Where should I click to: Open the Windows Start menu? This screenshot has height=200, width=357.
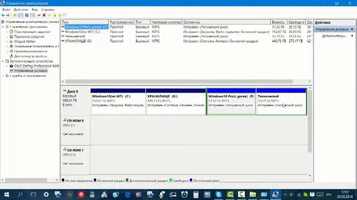point(7,194)
